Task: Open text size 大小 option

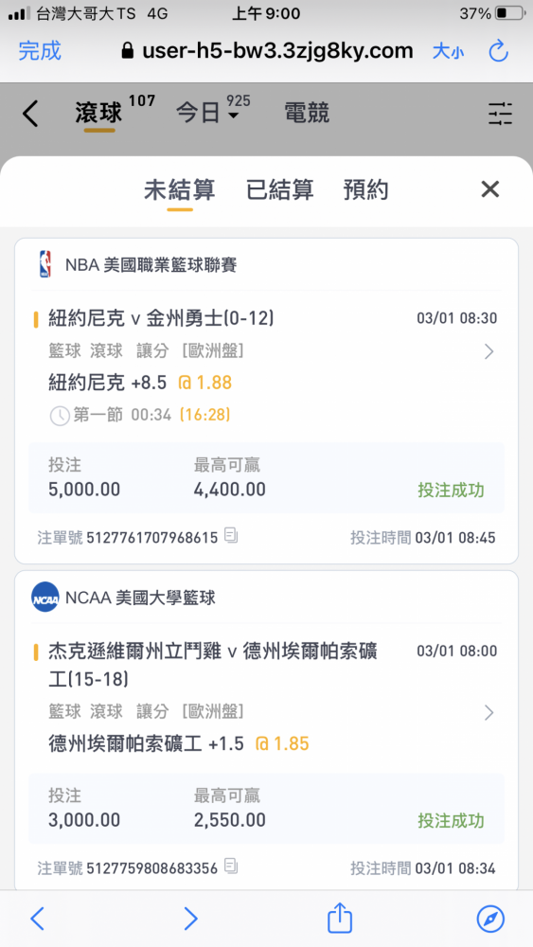Action: click(448, 51)
